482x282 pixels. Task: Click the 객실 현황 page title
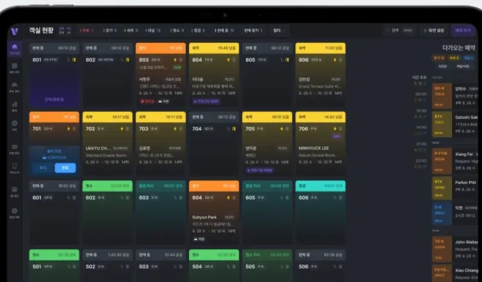click(x=41, y=31)
